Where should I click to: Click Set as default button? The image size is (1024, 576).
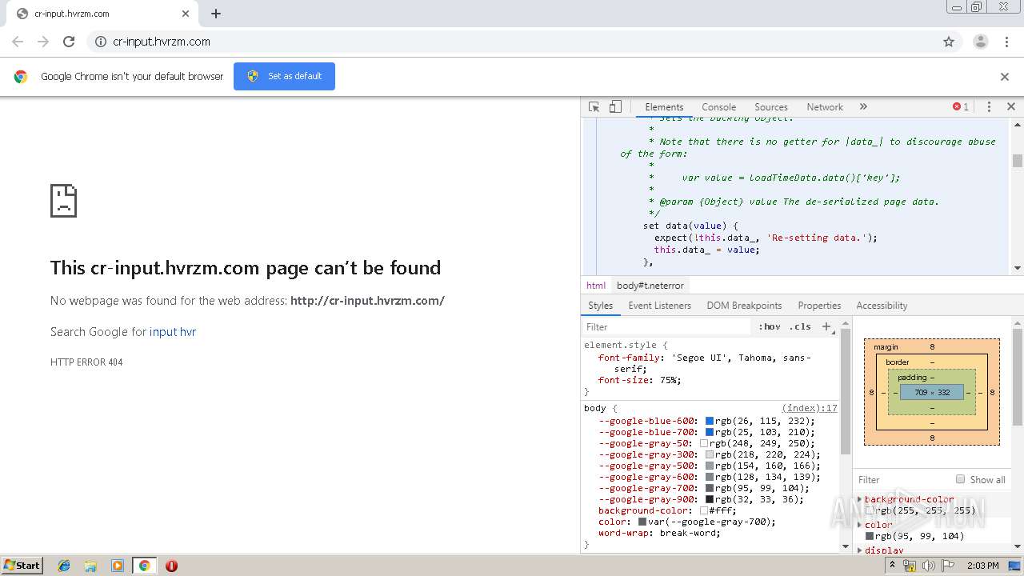pyautogui.click(x=284, y=76)
